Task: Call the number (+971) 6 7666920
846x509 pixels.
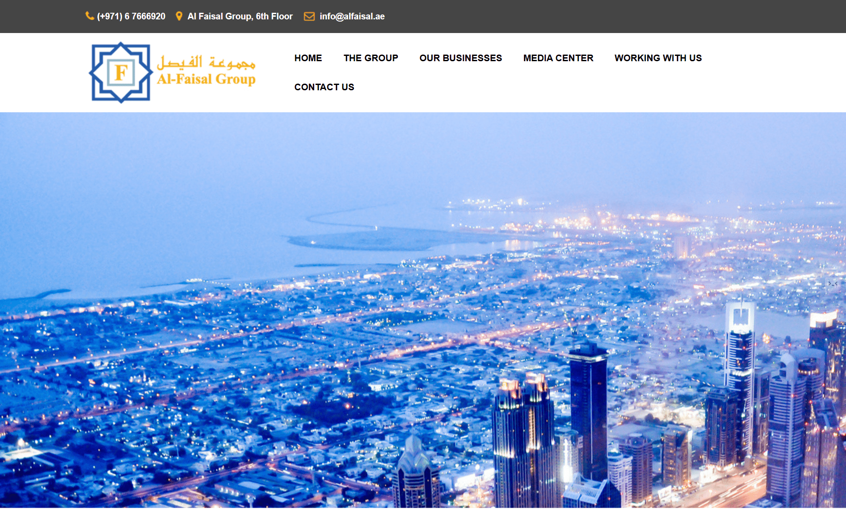Action: point(131,16)
